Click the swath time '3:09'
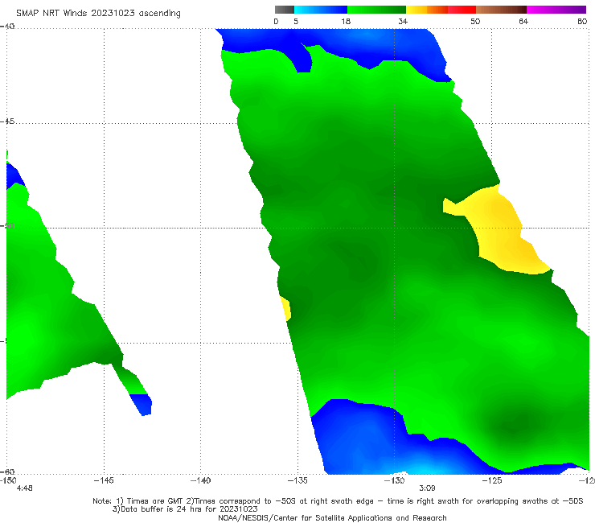 tap(427, 488)
